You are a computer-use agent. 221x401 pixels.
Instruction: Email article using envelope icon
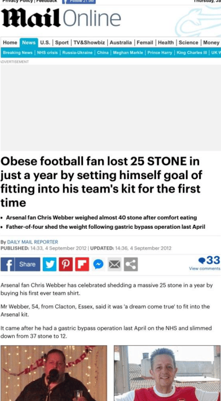click(114, 264)
